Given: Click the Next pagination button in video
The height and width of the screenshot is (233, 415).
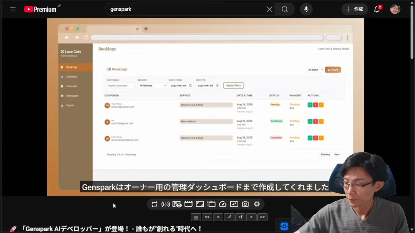Looking at the screenshot, I should point(337,155).
